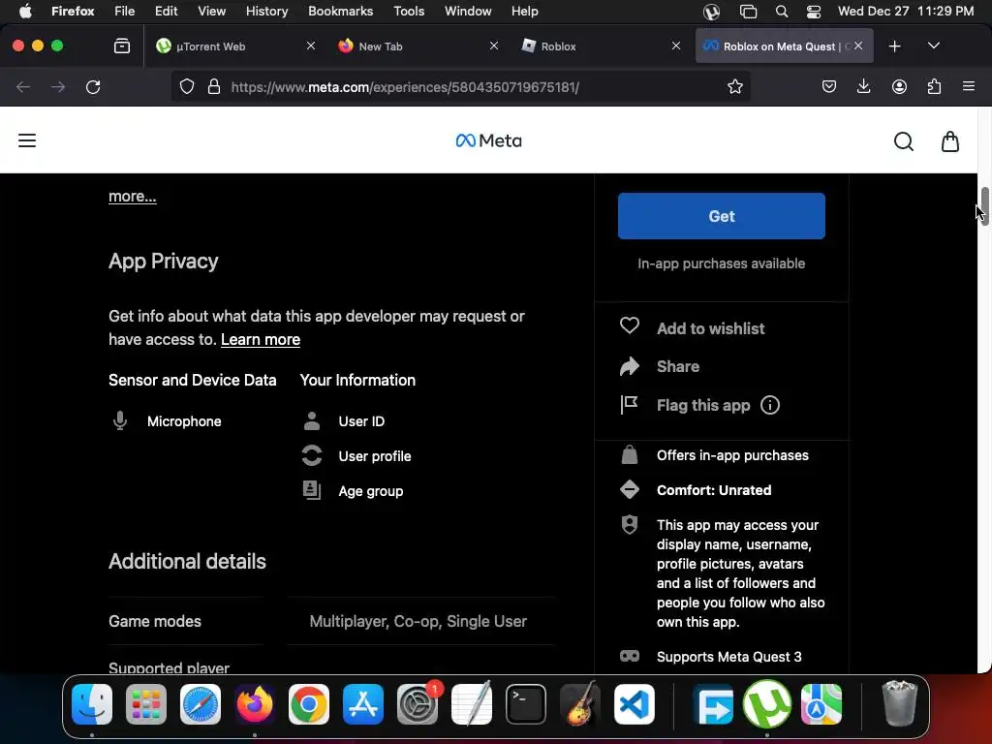Click Multiplayer, Co-op, Single User value
992x744 pixels.
point(418,621)
